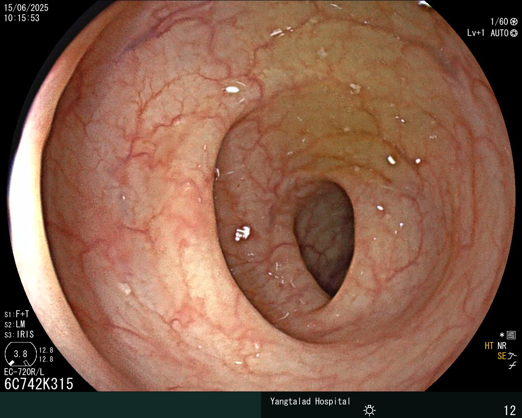Click the asterisk indicator icon

click(502, 336)
